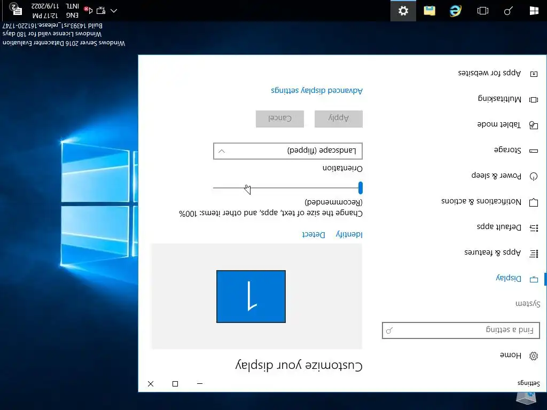Click the Home gear icon in Settings

point(534,356)
